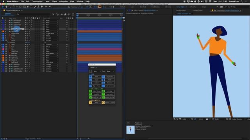Screen dimensions: 250x140
Task: Open the viewer resolution Full dropdown
Action: coord(220,119)
